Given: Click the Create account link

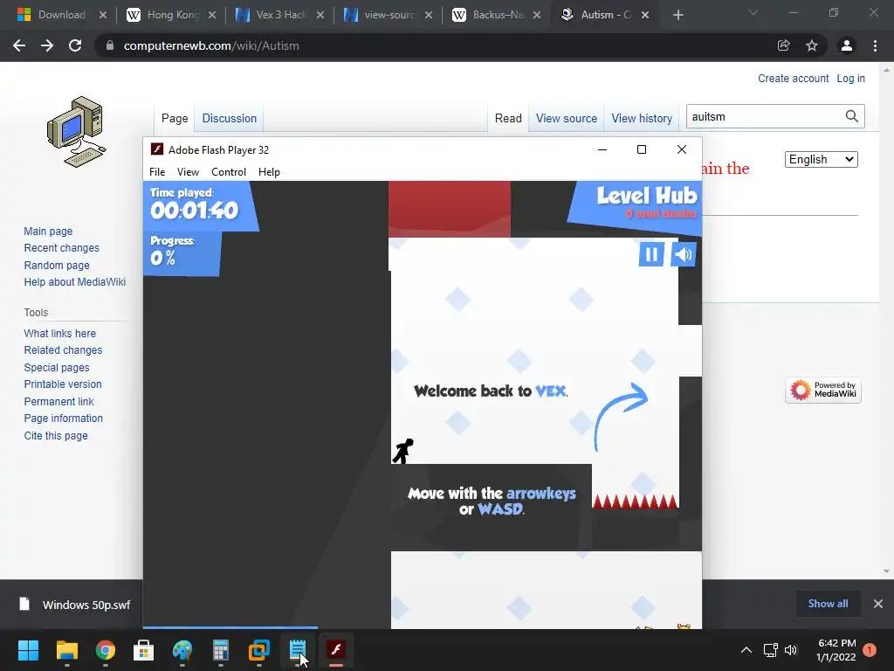Looking at the screenshot, I should pyautogui.click(x=793, y=78).
